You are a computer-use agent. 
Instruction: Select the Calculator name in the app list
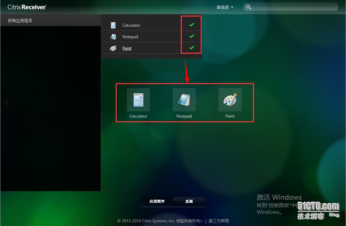pos(131,25)
